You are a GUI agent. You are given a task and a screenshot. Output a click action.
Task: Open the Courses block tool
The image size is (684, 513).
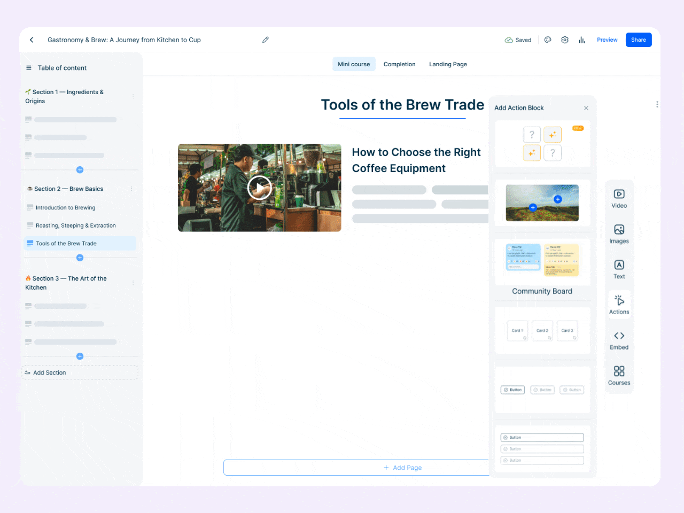tap(619, 376)
